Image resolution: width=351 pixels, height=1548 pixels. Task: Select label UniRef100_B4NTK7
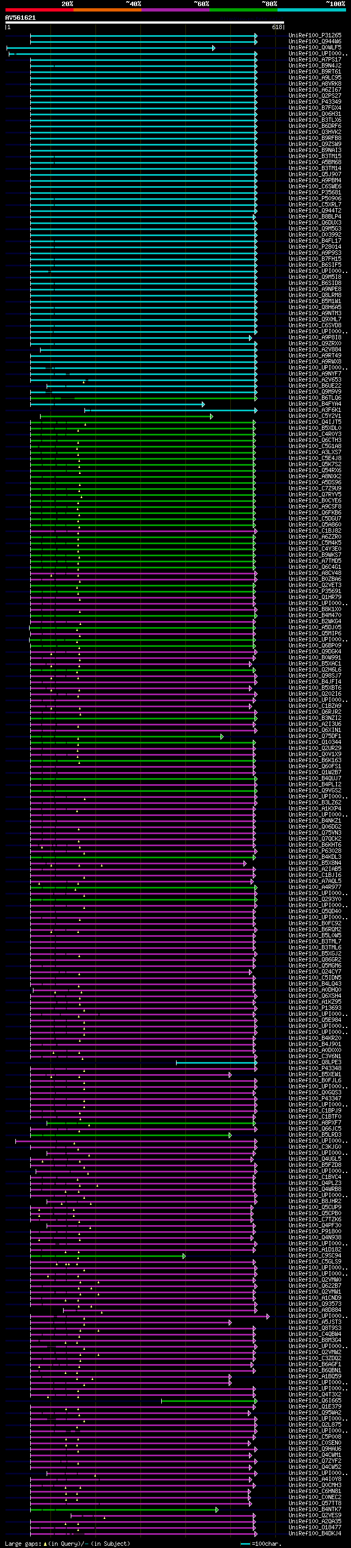tap(315, 1509)
